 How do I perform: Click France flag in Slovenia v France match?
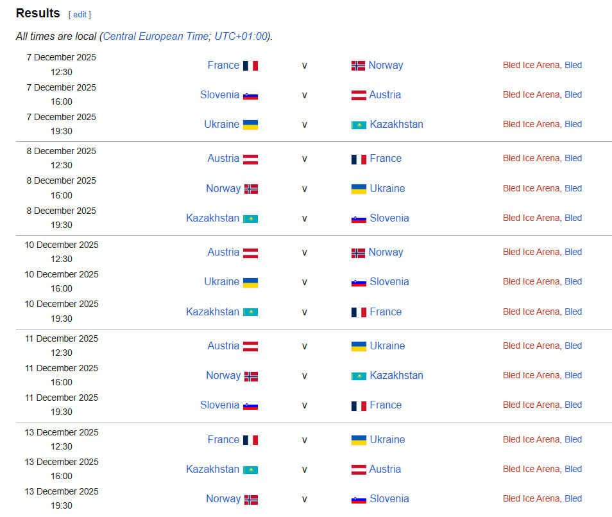[359, 405]
